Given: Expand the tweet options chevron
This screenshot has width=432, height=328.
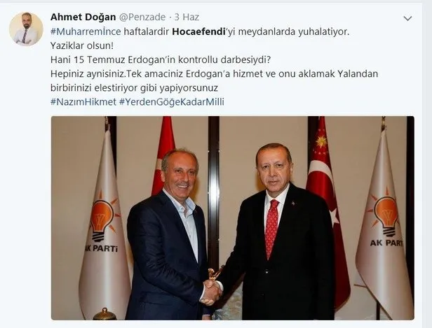Looking at the screenshot, I should coord(407,18).
